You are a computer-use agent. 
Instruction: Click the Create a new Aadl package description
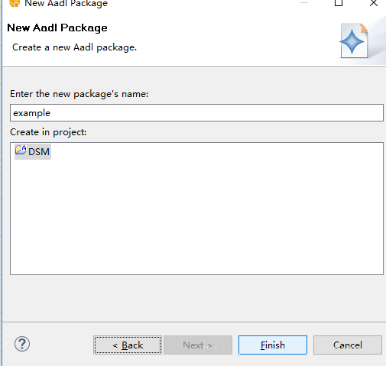[x=74, y=47]
